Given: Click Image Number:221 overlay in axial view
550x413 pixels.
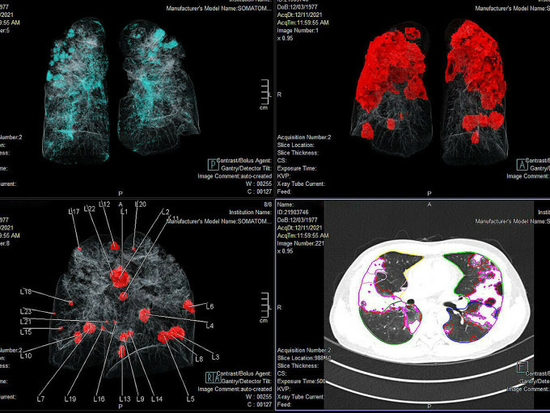Looking at the screenshot, I should (x=303, y=238).
